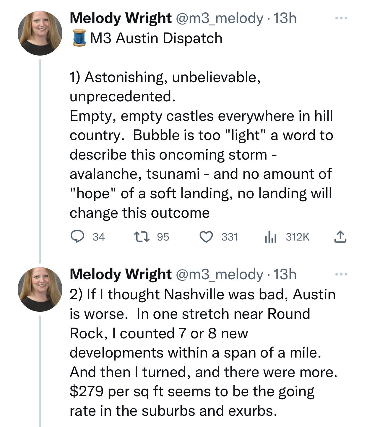This screenshot has height=427, width=367.
Task: Visit @m3_melody handle on second tweet
Action: [219, 275]
